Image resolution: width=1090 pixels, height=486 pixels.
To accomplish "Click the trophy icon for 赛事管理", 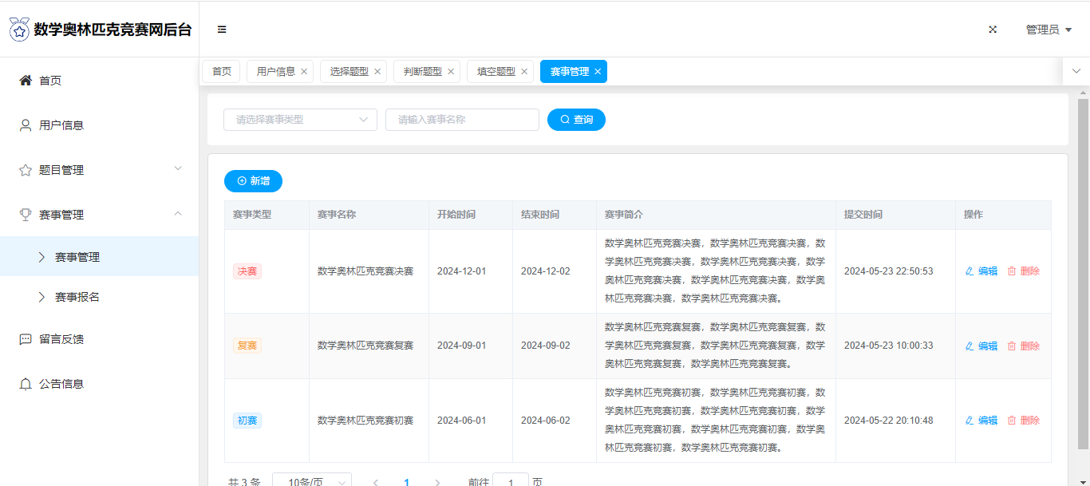I will tap(26, 215).
